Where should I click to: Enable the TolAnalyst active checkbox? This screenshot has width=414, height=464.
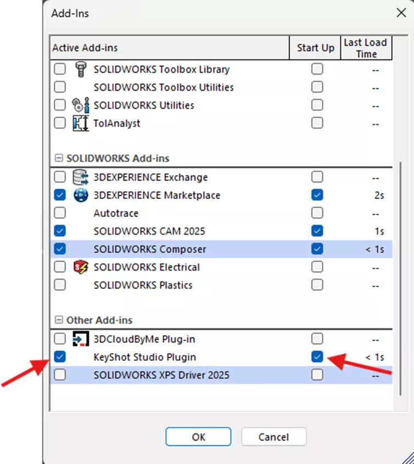coord(60,123)
